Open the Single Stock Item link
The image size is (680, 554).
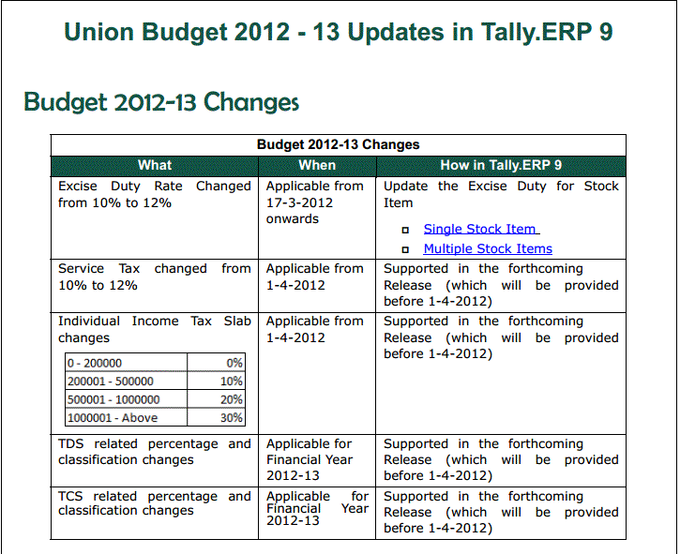click(481, 229)
